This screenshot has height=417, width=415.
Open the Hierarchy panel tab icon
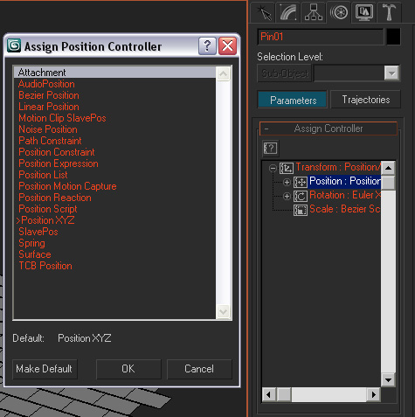pyautogui.click(x=314, y=12)
